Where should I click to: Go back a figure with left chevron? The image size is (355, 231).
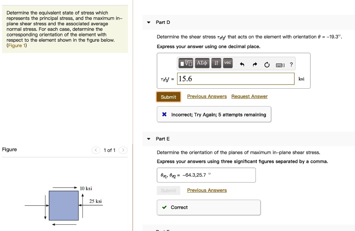96,150
